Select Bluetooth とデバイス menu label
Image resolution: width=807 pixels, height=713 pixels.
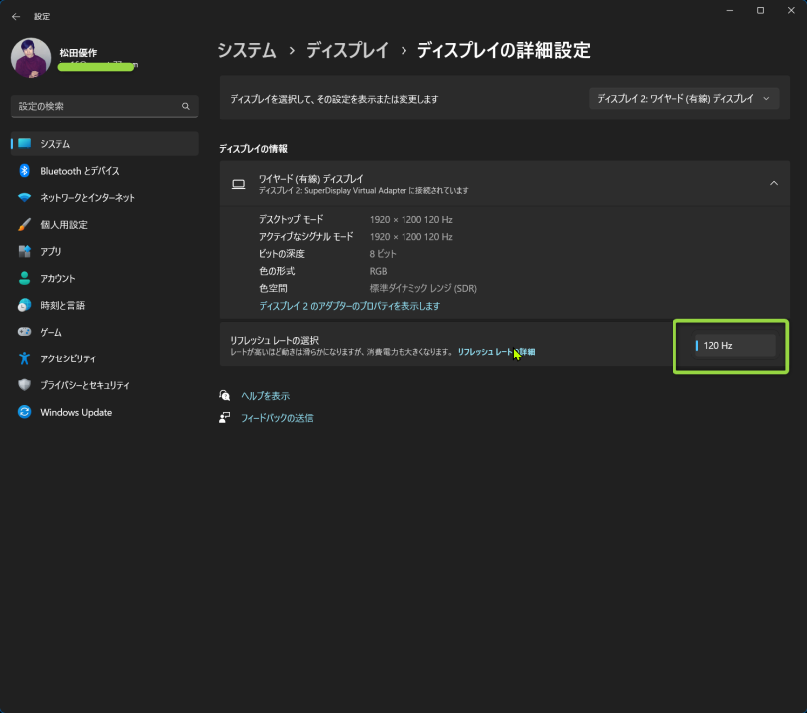click(80, 171)
